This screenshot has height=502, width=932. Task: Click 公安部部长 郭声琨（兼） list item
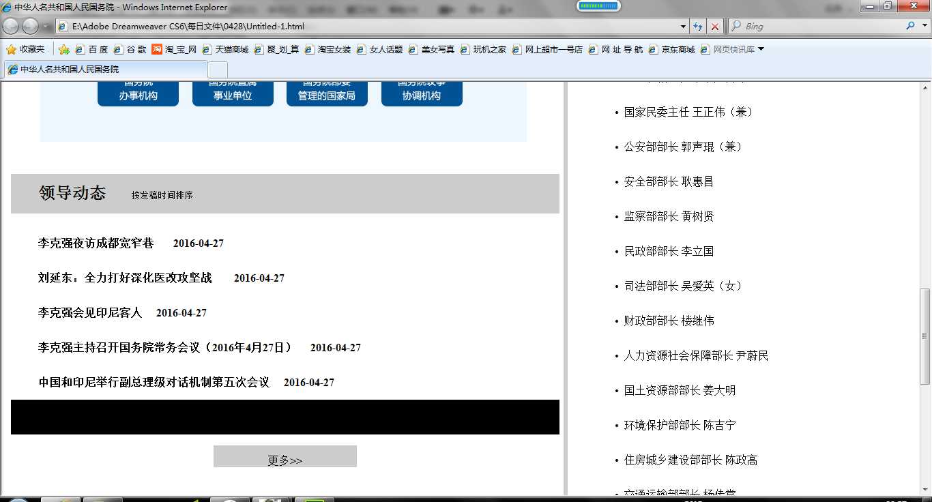(x=683, y=147)
